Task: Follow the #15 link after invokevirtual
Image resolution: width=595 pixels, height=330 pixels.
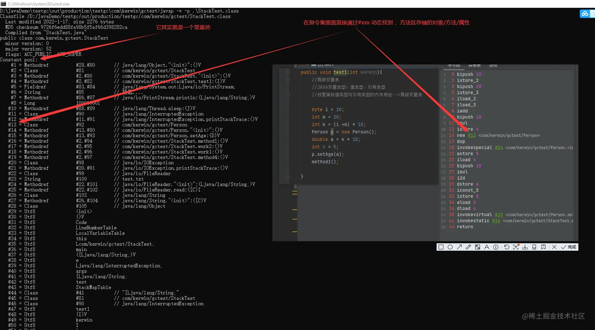Action: 499,214
